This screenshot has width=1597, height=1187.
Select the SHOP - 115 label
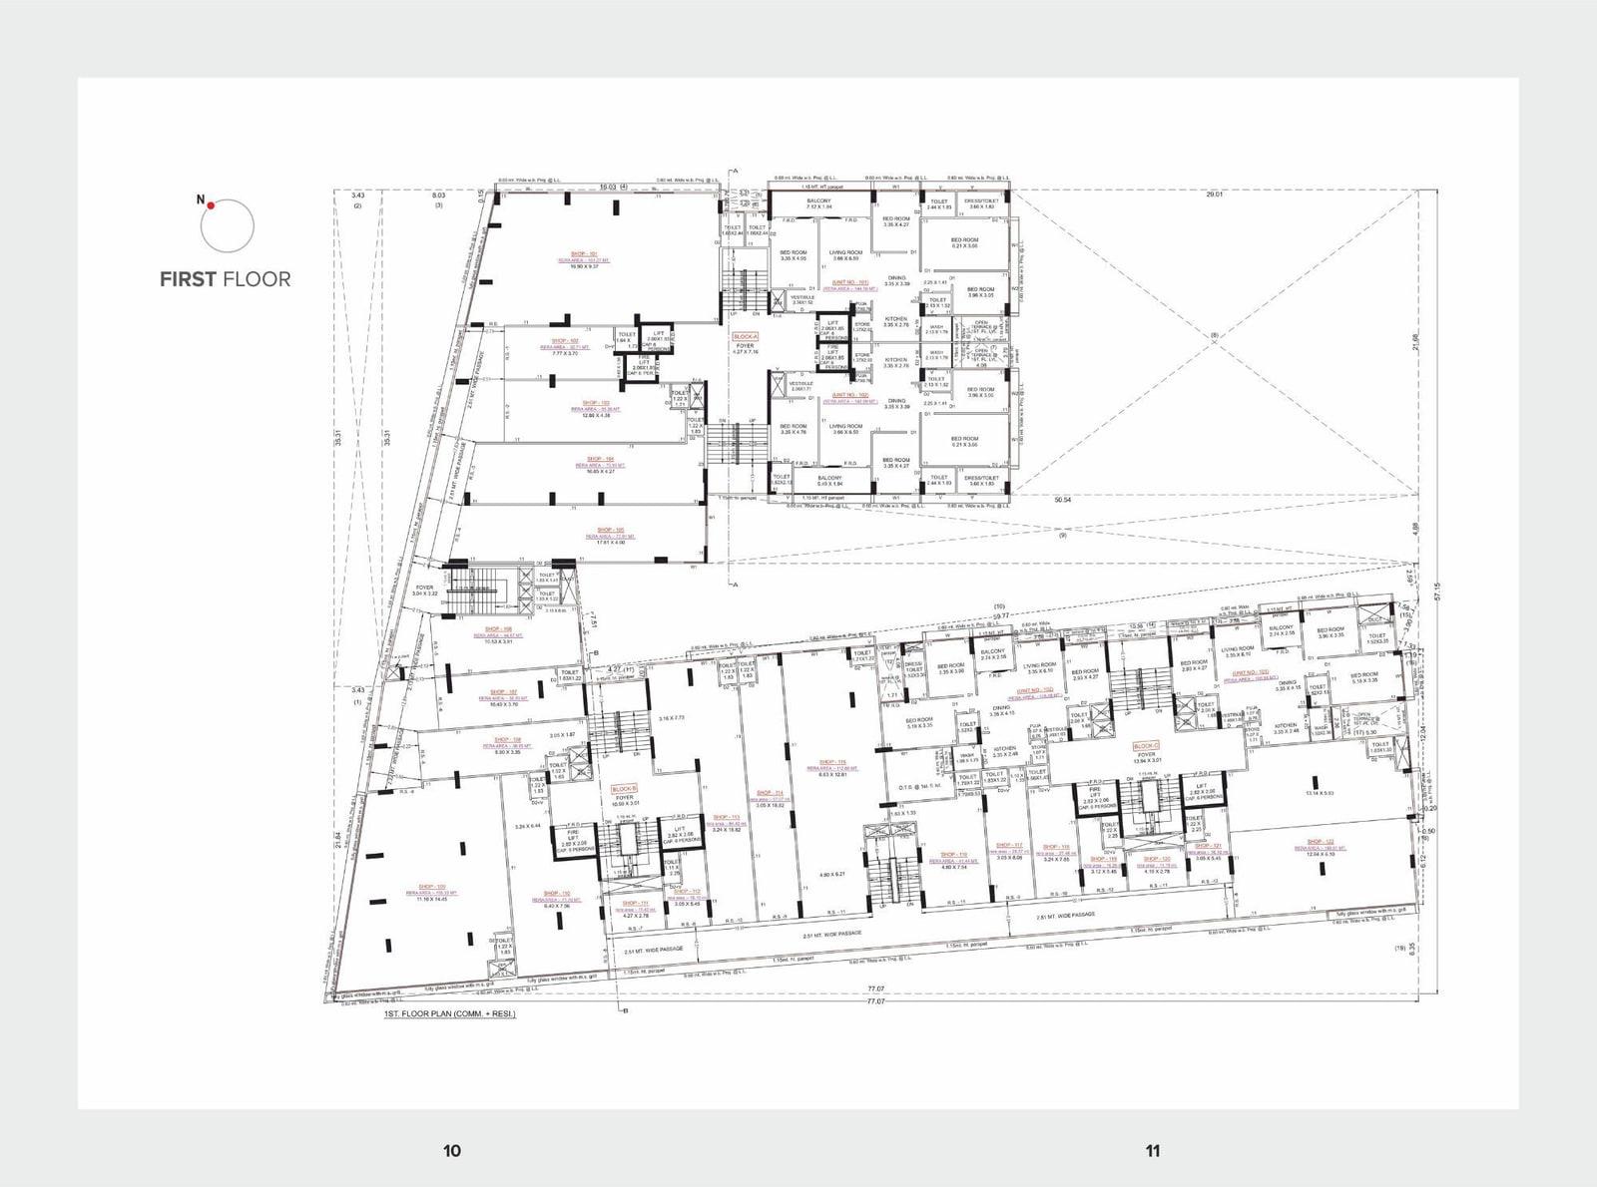[833, 762]
